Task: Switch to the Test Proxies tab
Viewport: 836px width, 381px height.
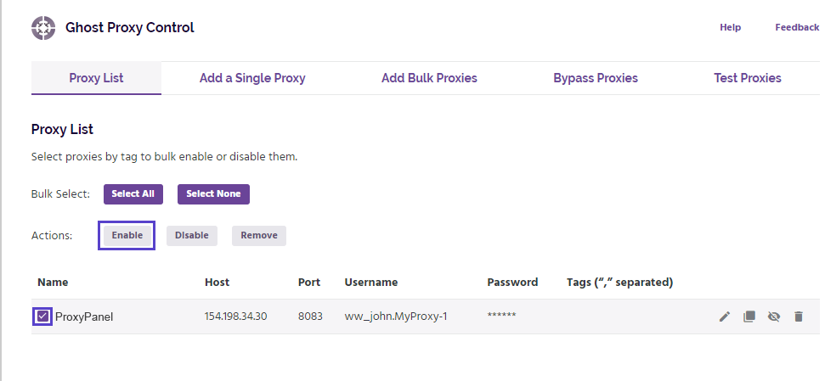Action: [x=747, y=78]
